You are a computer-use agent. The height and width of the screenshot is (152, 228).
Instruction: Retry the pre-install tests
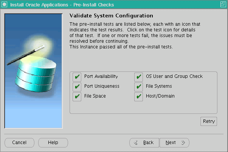(209, 121)
